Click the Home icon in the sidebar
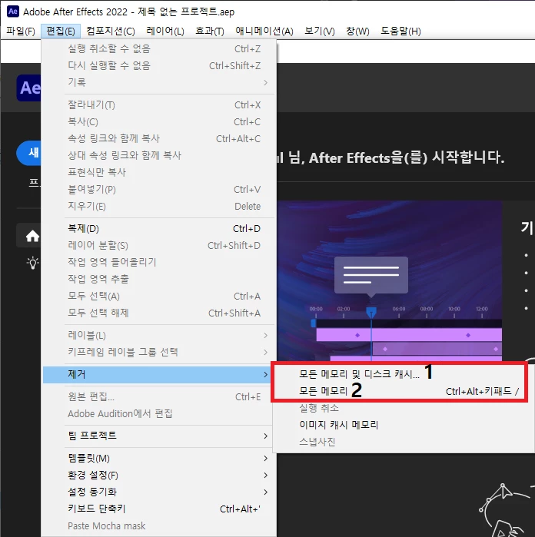 click(x=32, y=236)
